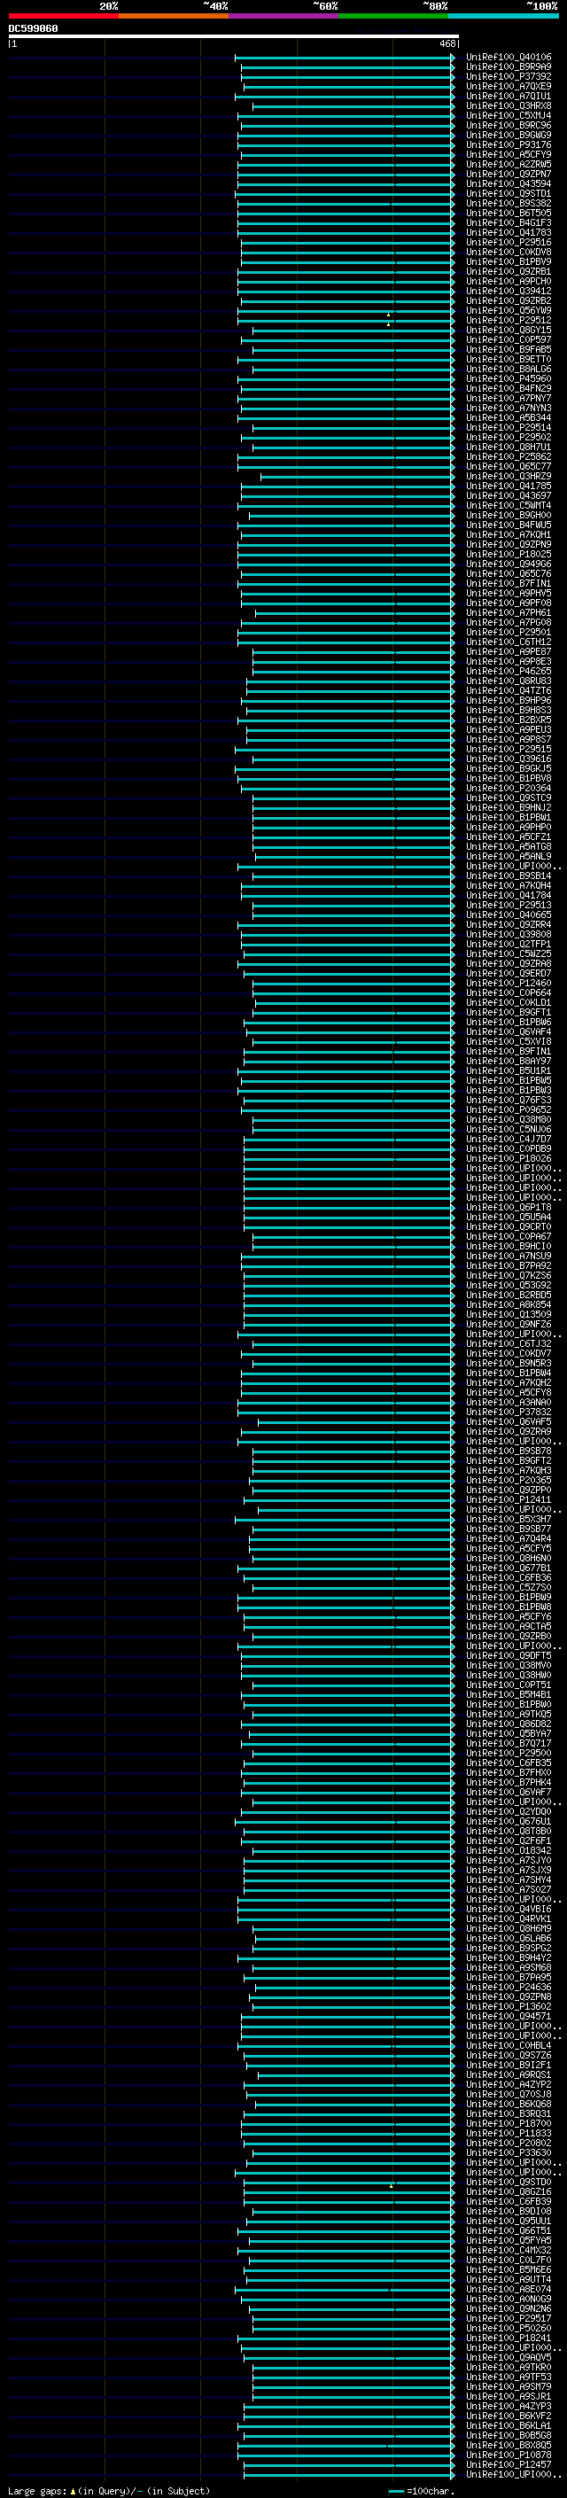The height and width of the screenshot is (2498, 567).
Task: Select the UniRef100_Q41783 label
Action: tap(509, 233)
